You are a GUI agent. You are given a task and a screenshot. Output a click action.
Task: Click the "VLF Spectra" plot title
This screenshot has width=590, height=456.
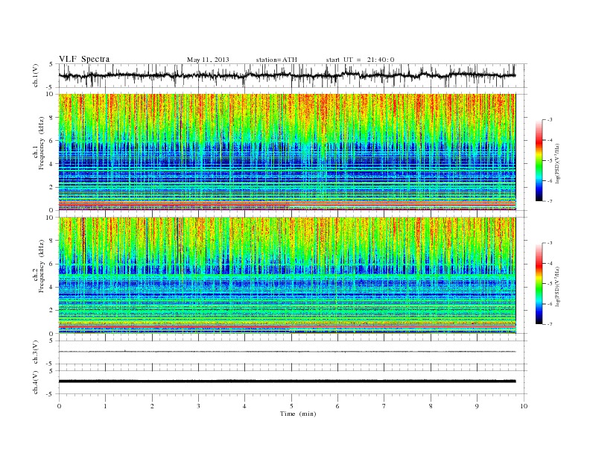[x=84, y=59]
